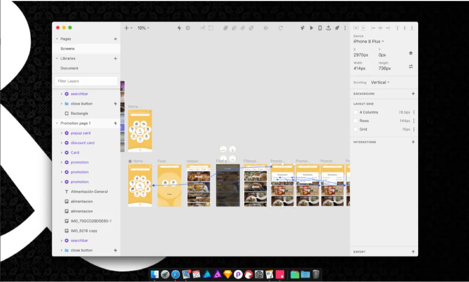
Task: Click the home icon beside Y position
Action: [411, 53]
